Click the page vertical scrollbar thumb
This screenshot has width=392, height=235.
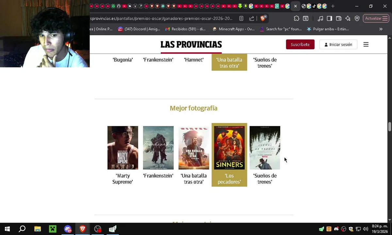point(389,127)
